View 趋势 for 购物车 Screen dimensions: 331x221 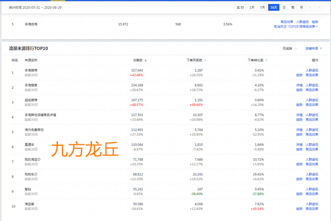[299, 179]
